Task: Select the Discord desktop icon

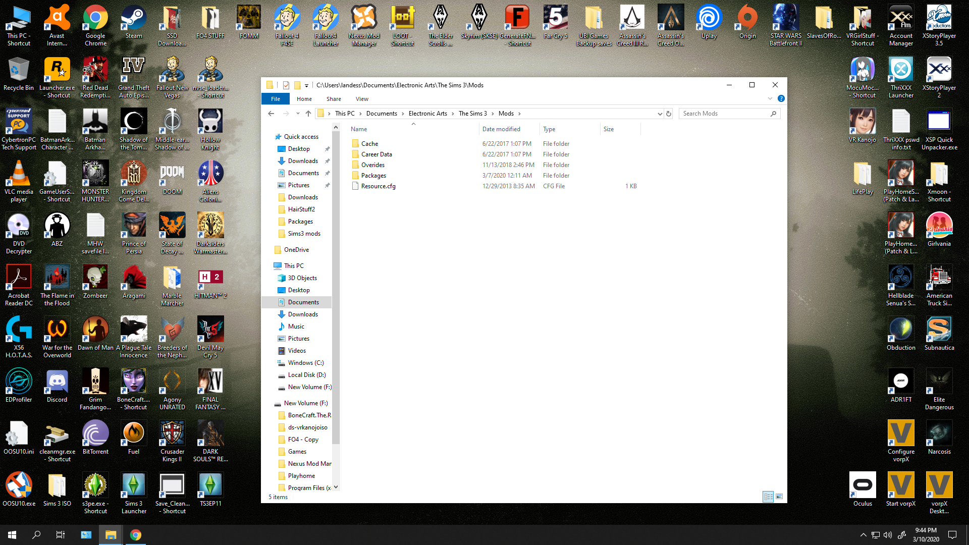Action: 57,386
